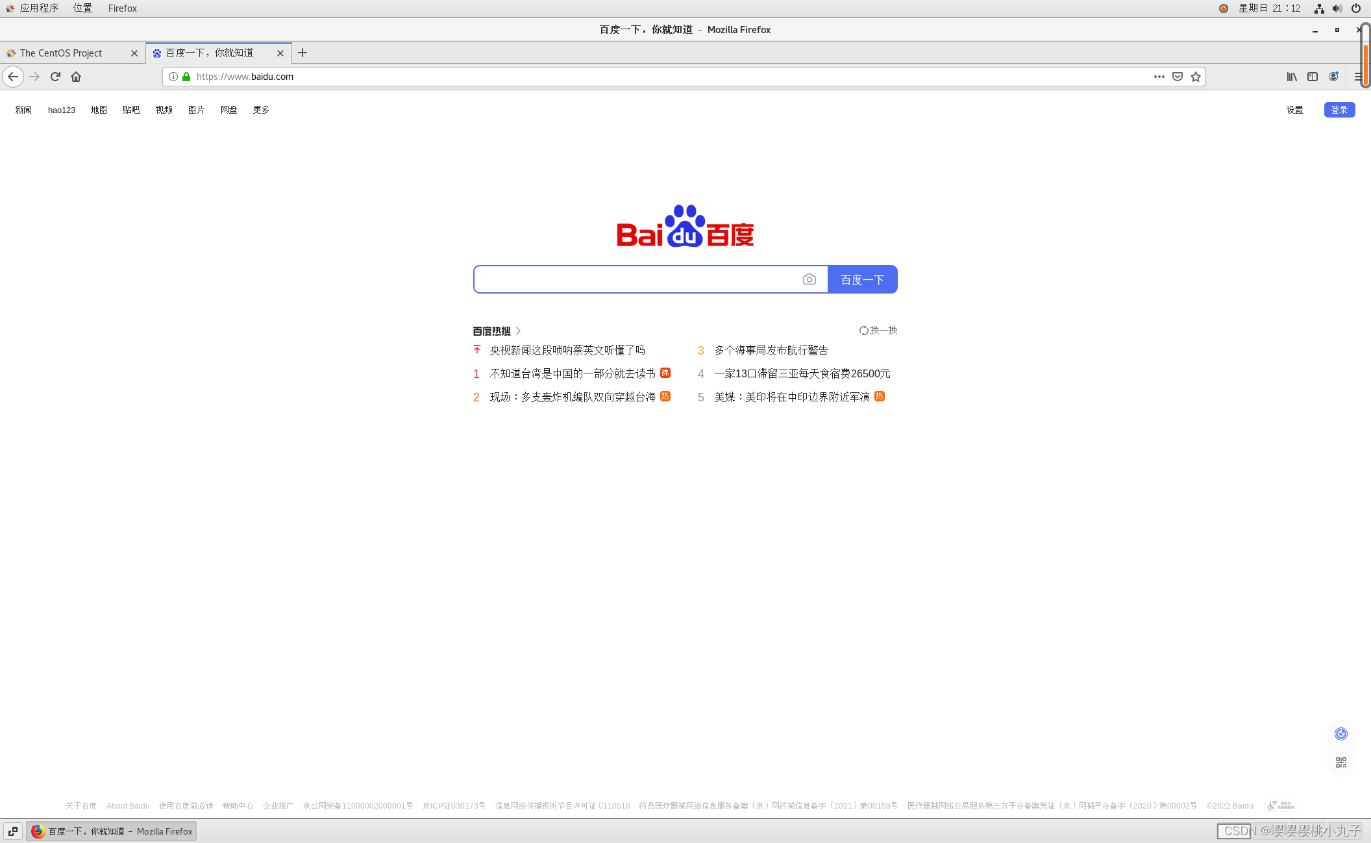Bookmark this page with the star icon

[1196, 77]
